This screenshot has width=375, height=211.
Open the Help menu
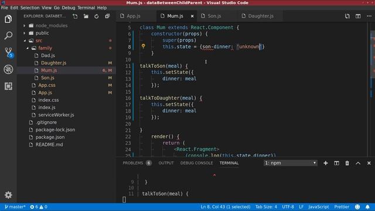pyautogui.click(x=102, y=8)
